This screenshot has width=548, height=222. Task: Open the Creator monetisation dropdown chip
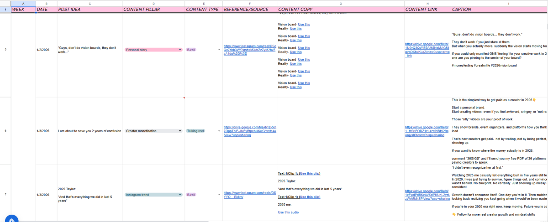[x=153, y=131]
